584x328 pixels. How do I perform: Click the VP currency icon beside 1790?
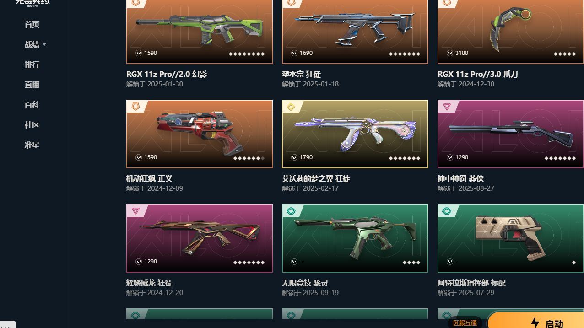tap(294, 157)
